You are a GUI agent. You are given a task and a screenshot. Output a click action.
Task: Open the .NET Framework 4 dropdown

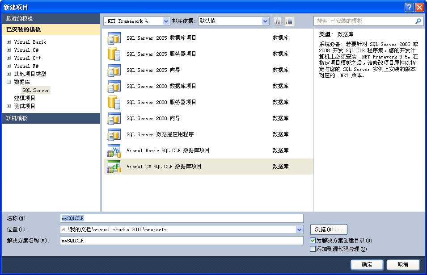coord(166,21)
